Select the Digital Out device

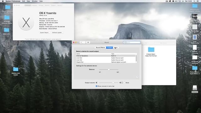pyautogui.click(x=106, y=62)
